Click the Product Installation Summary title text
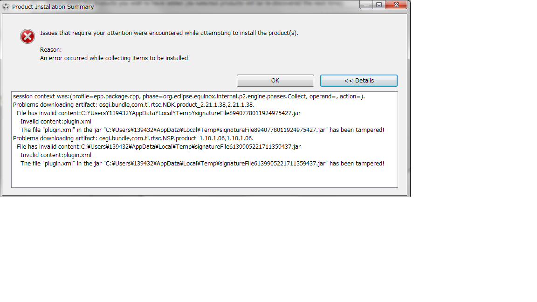 (x=53, y=7)
